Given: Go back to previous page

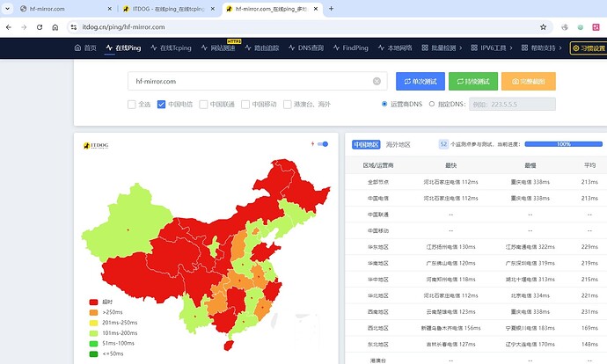Looking at the screenshot, I should click(9, 27).
